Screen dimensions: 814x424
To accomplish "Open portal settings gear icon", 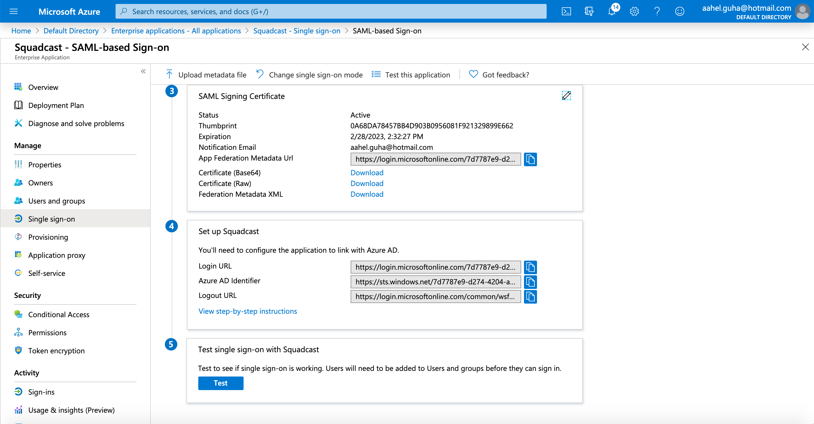I will pyautogui.click(x=634, y=11).
